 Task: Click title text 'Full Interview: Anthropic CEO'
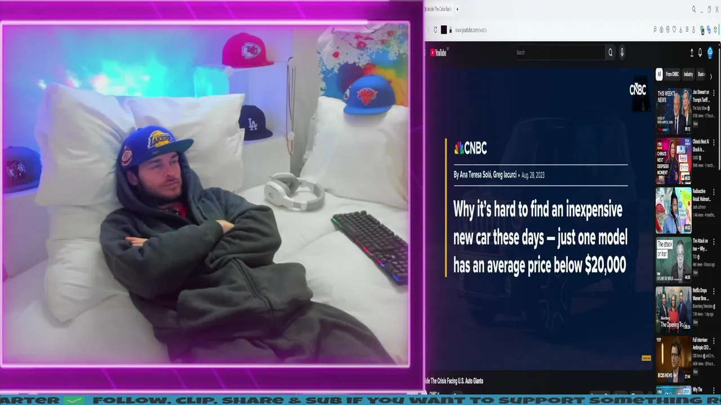pyautogui.click(x=702, y=344)
